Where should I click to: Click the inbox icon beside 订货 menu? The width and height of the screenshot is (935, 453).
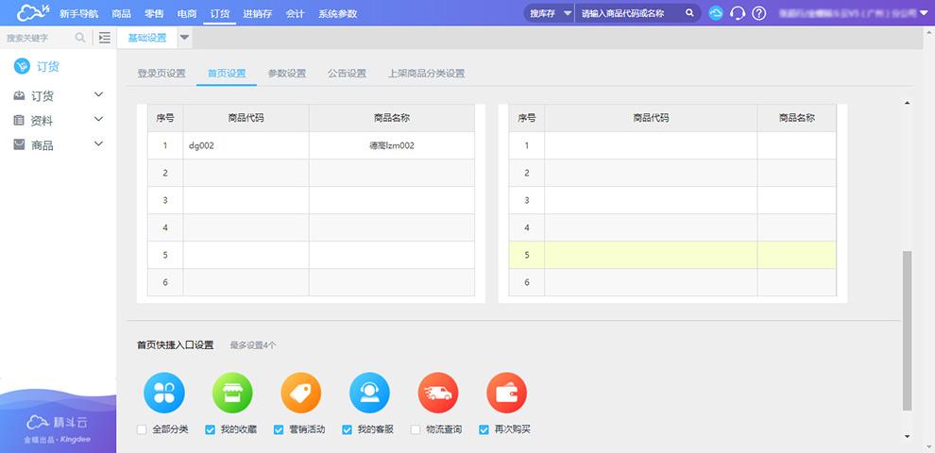[19, 95]
